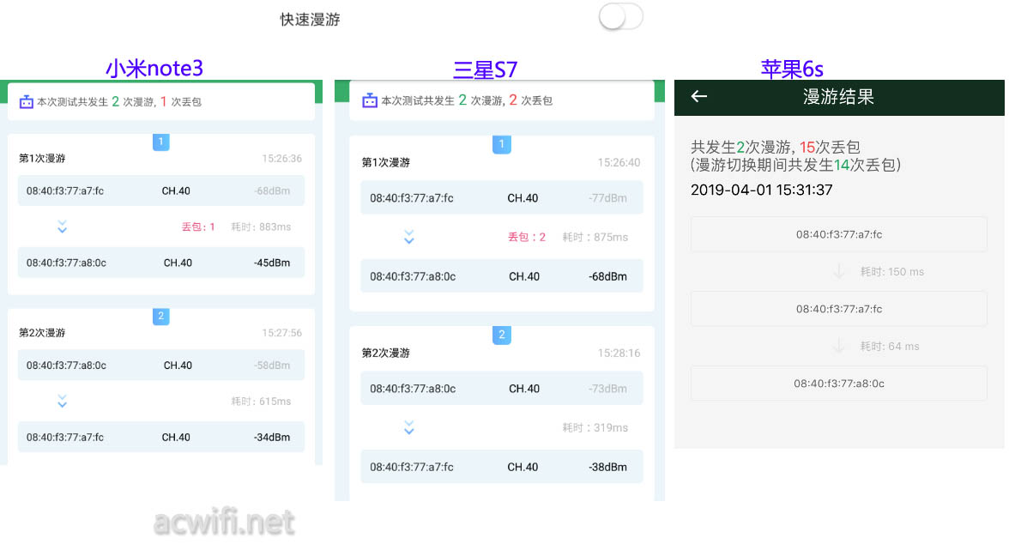This screenshot has width=1021, height=550.
Task: Click 共发生2次漫游, 15次丢包 text
Action: click(776, 147)
